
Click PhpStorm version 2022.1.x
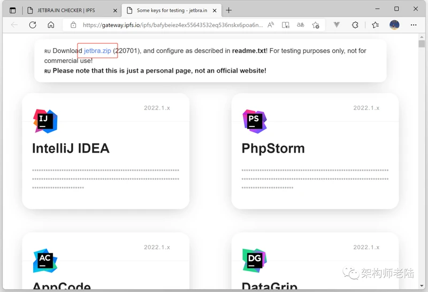tap(366, 108)
